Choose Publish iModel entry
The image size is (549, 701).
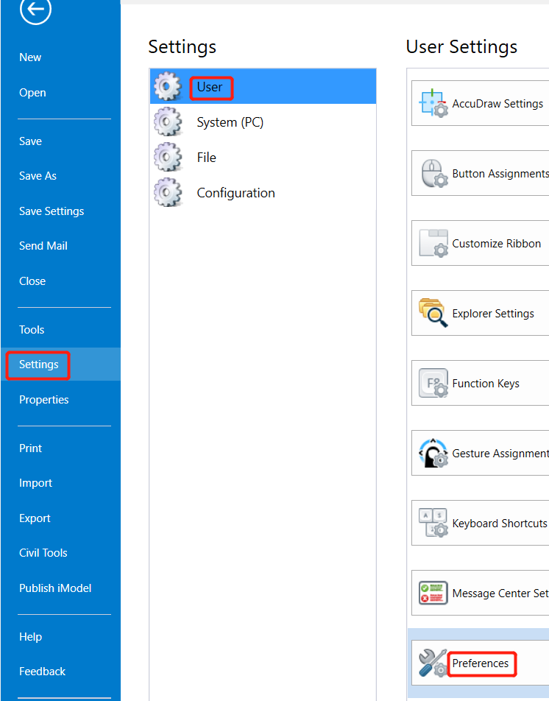pyautogui.click(x=55, y=588)
